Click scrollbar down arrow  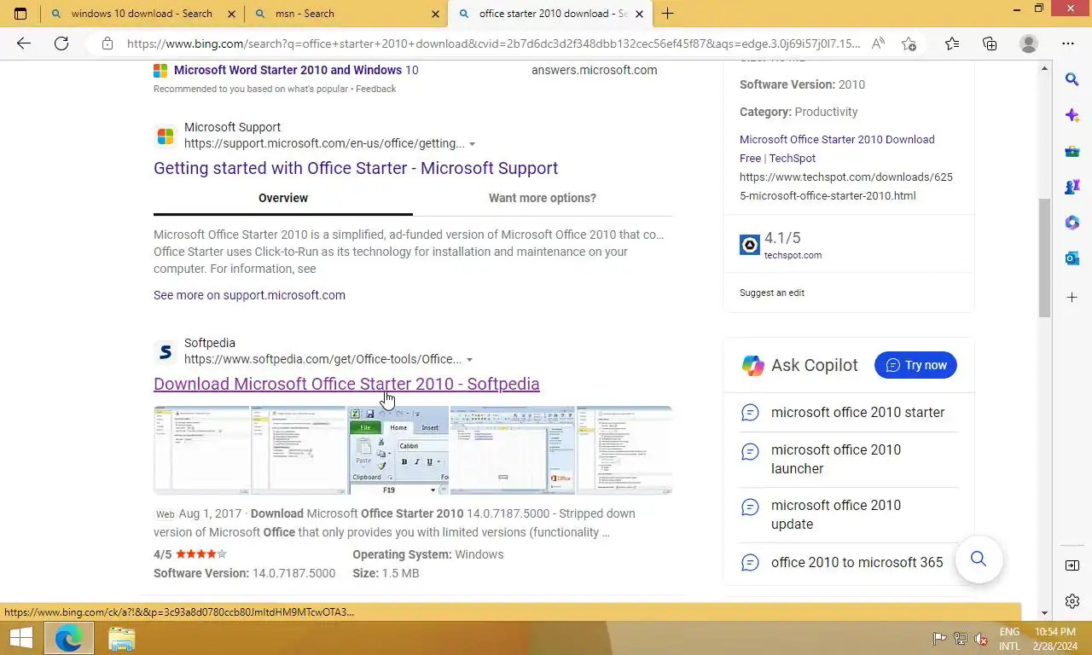[x=1044, y=612]
